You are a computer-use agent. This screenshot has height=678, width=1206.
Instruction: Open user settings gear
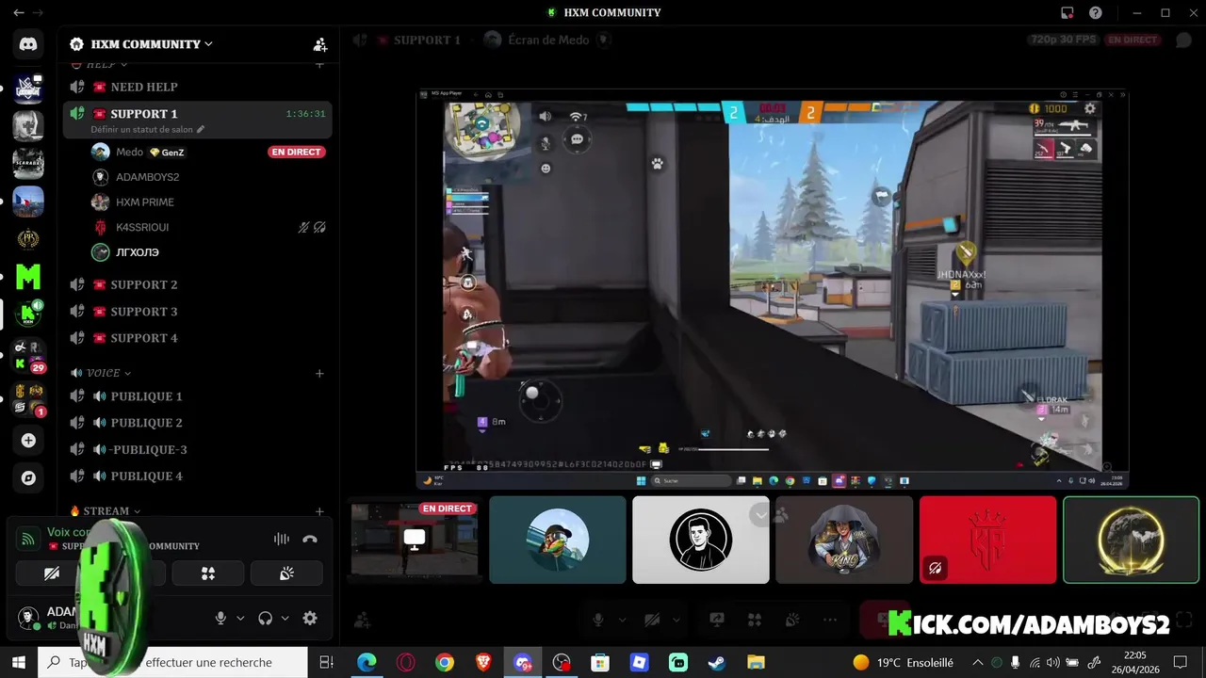[310, 618]
